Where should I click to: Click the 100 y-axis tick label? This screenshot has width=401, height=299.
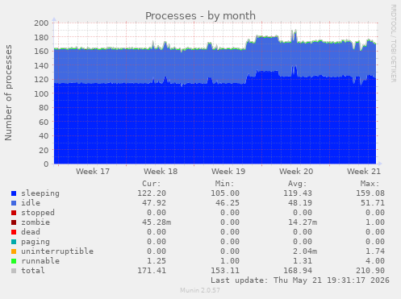pyautogui.click(x=41, y=93)
